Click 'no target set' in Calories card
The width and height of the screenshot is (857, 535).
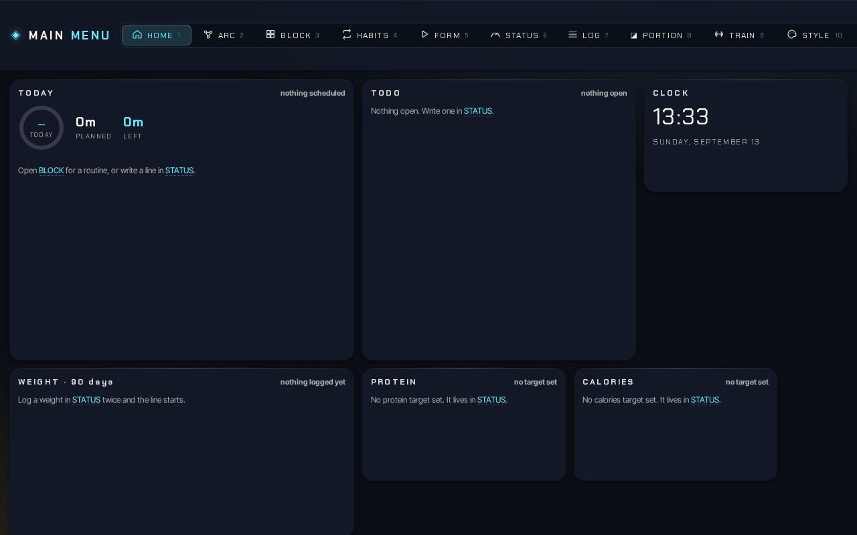(747, 382)
